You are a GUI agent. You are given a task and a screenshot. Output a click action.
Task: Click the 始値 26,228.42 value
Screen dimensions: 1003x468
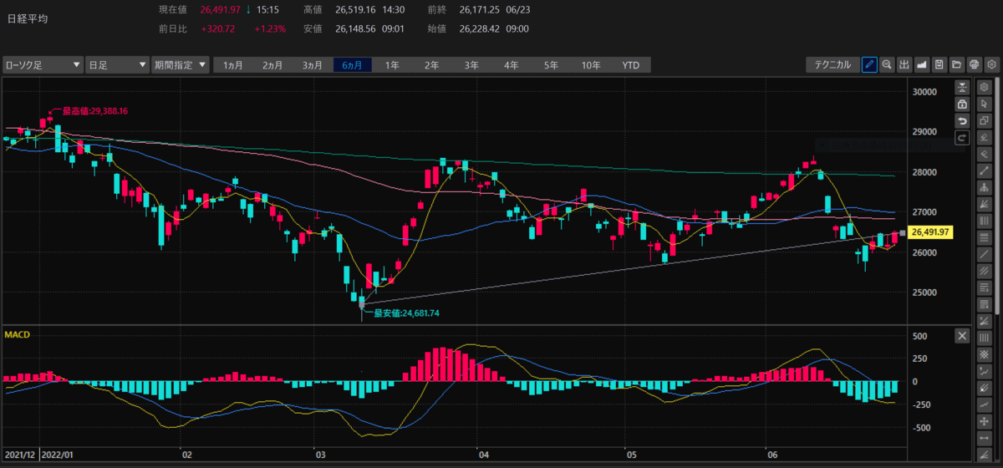point(480,28)
